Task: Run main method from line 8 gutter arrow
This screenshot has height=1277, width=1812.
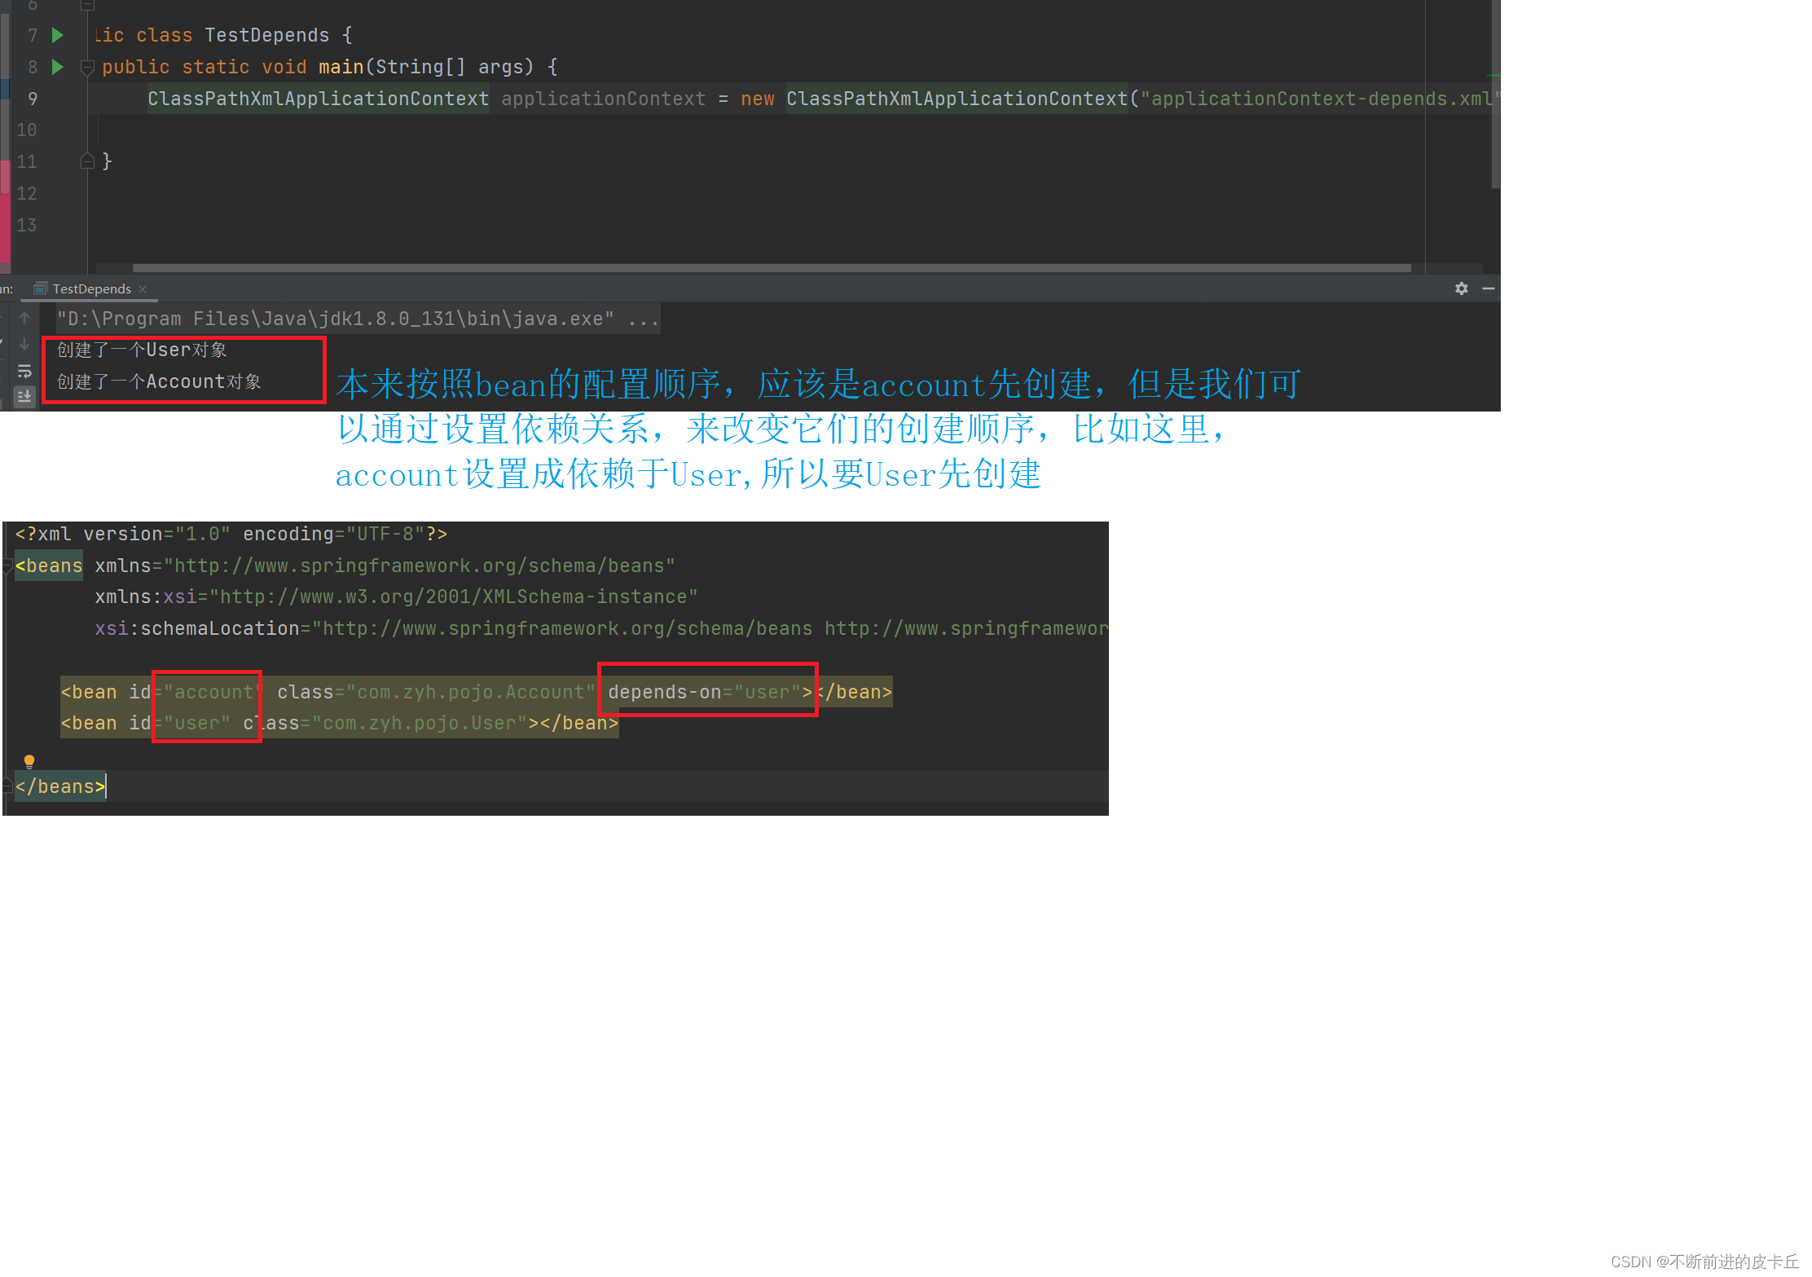Action: [58, 67]
